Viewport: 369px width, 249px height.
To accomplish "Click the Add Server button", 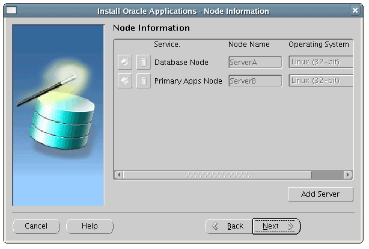I will click(320, 194).
